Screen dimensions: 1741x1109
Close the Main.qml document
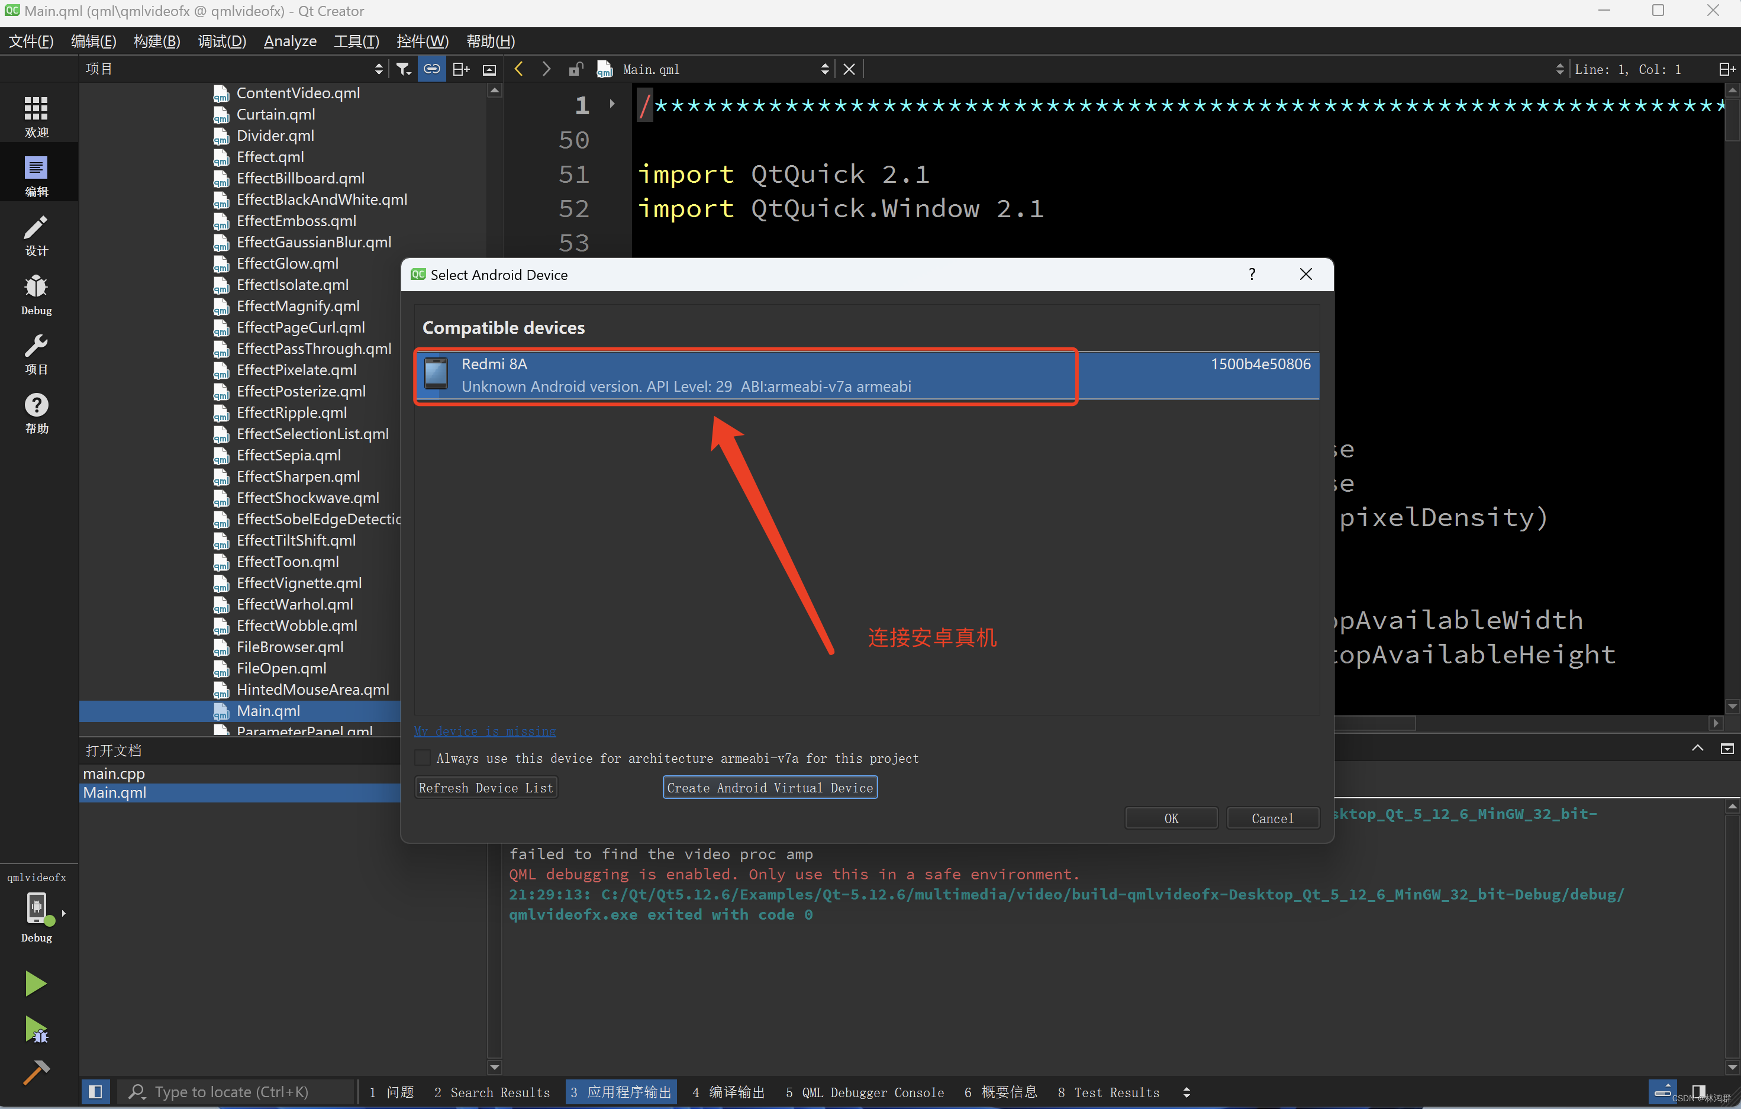(x=849, y=69)
